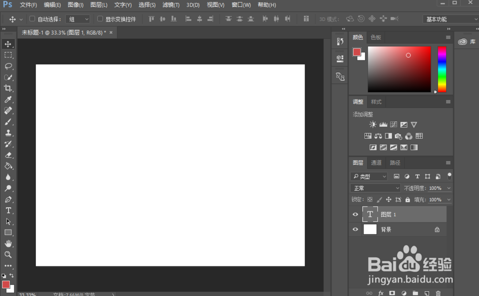This screenshot has height=296, width=479.
Task: Select the Horizontal Type tool
Action: click(x=8, y=210)
